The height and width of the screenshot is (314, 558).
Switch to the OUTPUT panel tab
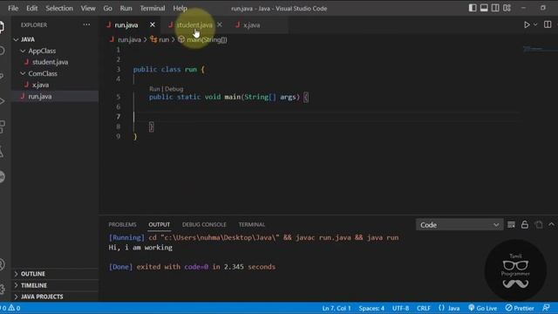click(x=159, y=225)
